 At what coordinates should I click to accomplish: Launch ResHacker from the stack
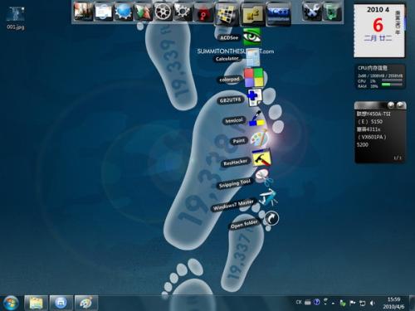coord(261,158)
